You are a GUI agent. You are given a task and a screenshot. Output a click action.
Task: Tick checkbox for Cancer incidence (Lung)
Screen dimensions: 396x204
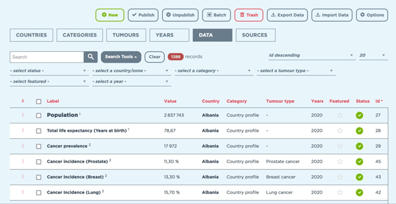click(38, 193)
